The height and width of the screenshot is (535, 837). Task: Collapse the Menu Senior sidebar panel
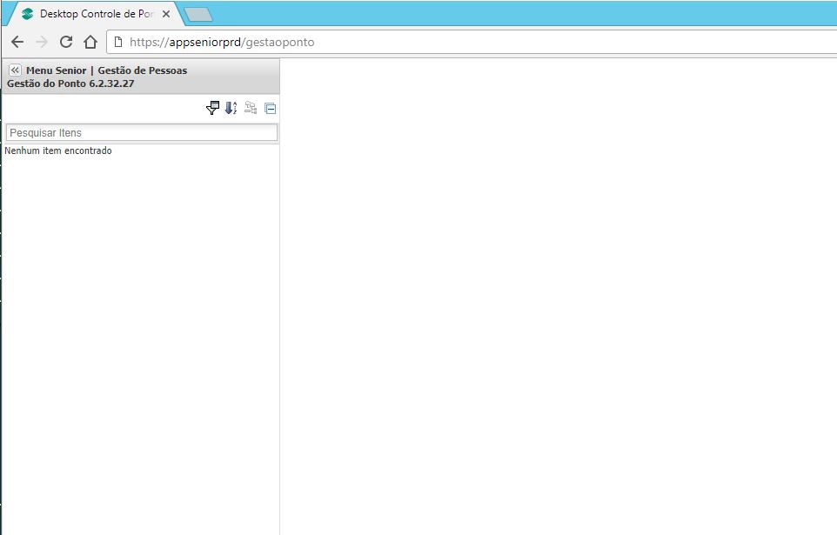click(x=15, y=70)
